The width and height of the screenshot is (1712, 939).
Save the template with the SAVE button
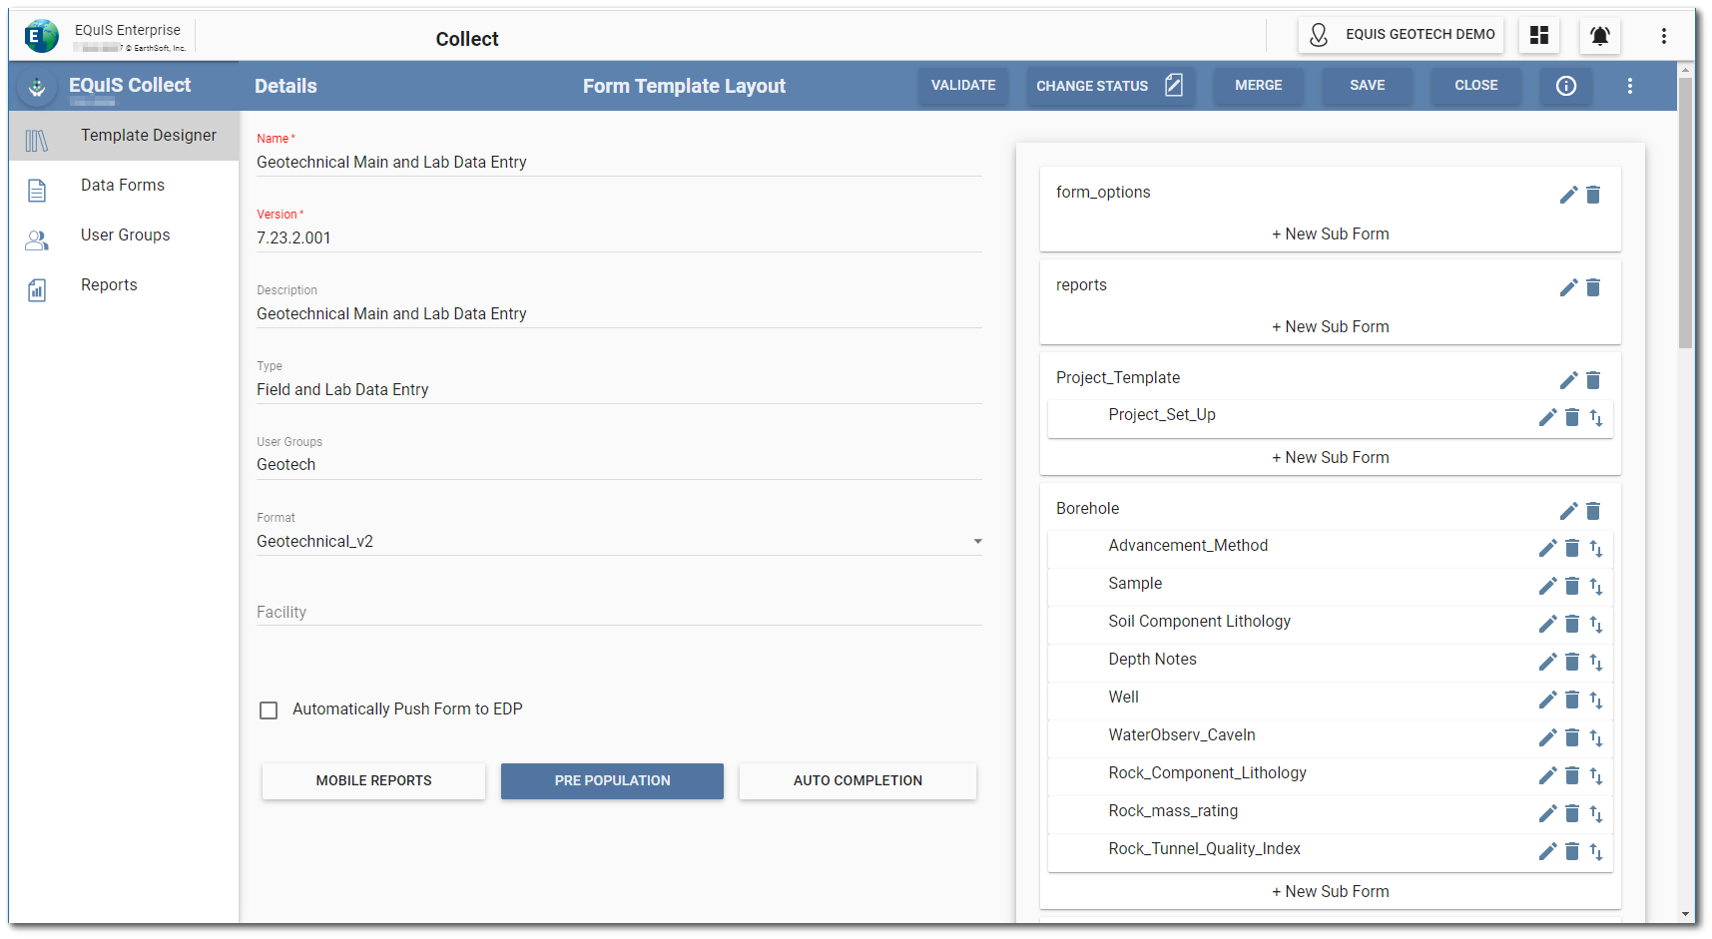[1366, 86]
